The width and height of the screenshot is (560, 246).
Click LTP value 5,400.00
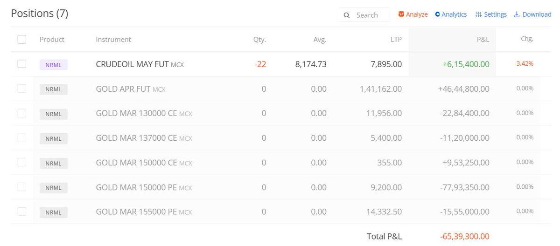[386, 138]
